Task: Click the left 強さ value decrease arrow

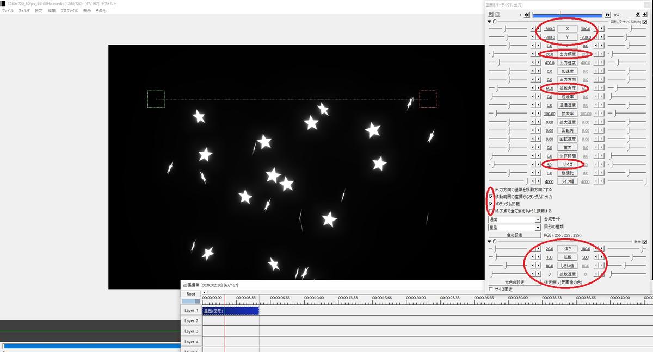Action: click(x=533, y=248)
